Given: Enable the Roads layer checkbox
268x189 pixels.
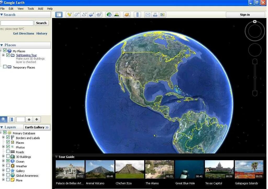Looking at the screenshot, I should pyautogui.click(x=8, y=151).
